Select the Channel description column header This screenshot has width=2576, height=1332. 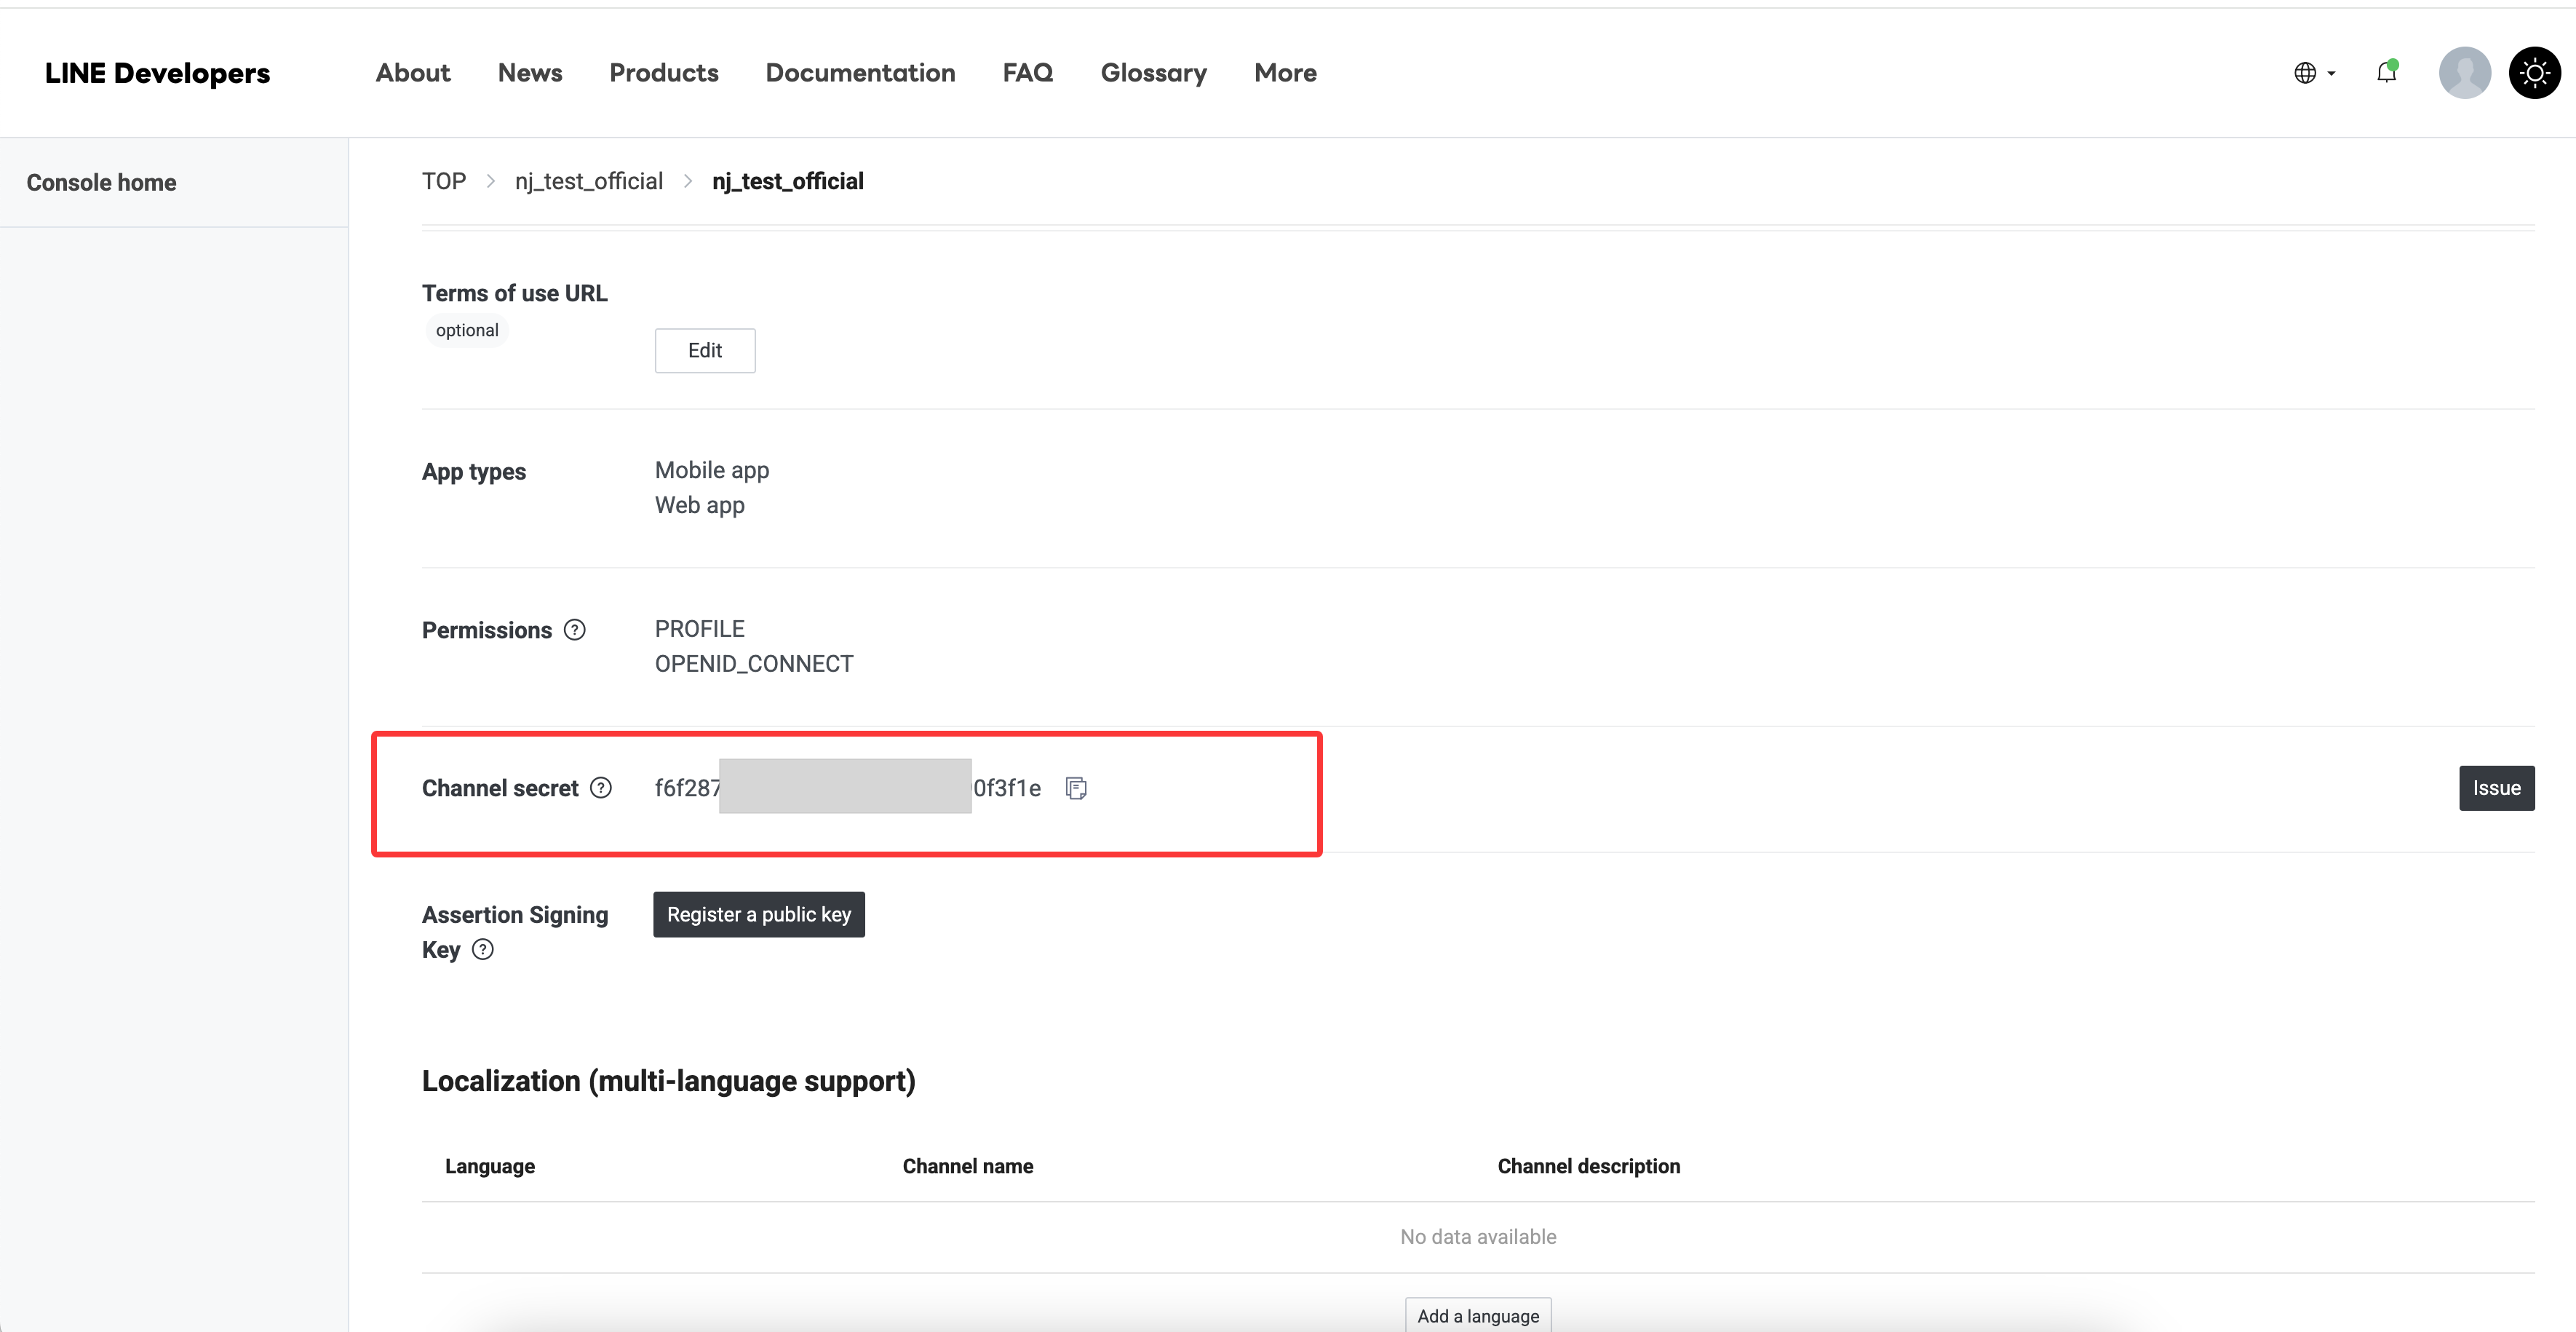[1589, 1167]
